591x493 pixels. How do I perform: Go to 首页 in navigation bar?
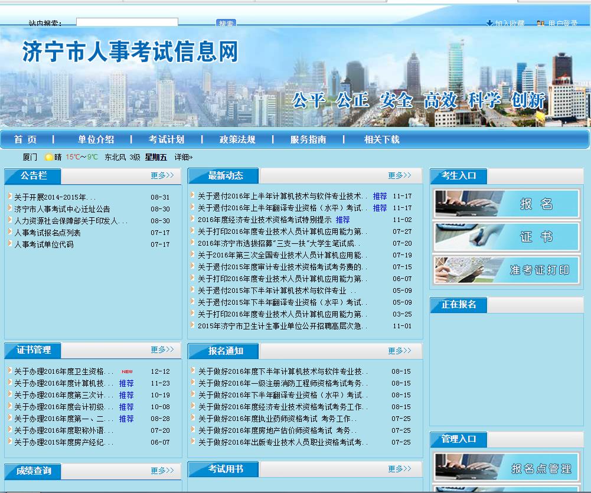(25, 139)
